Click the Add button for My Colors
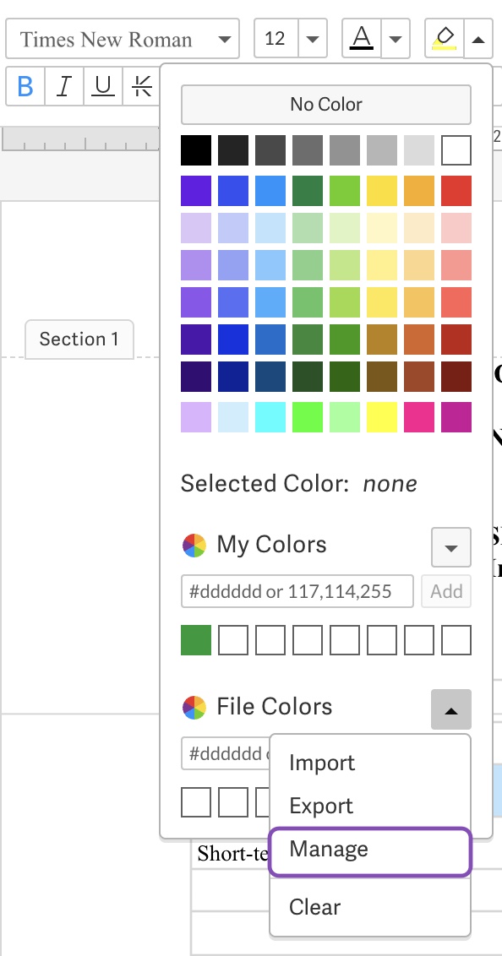 (446, 591)
